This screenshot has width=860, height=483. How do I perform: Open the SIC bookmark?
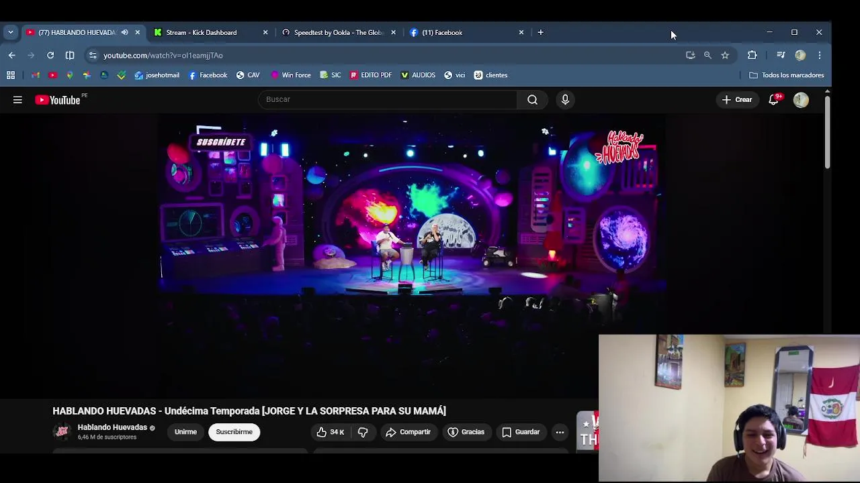[331, 75]
